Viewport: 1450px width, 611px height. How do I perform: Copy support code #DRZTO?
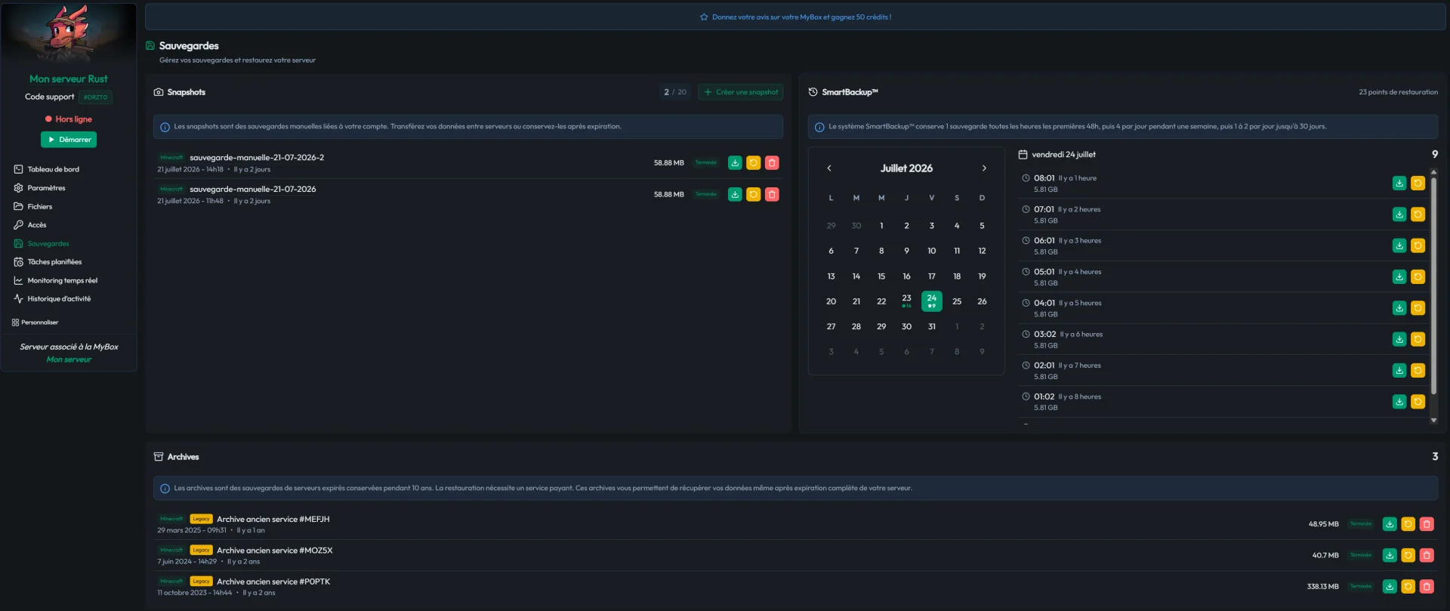(x=96, y=97)
